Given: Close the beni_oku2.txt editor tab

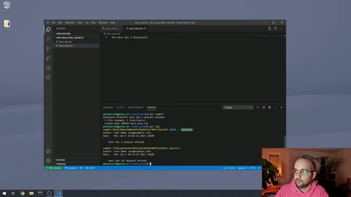Looking at the screenshot, I should 145,28.
